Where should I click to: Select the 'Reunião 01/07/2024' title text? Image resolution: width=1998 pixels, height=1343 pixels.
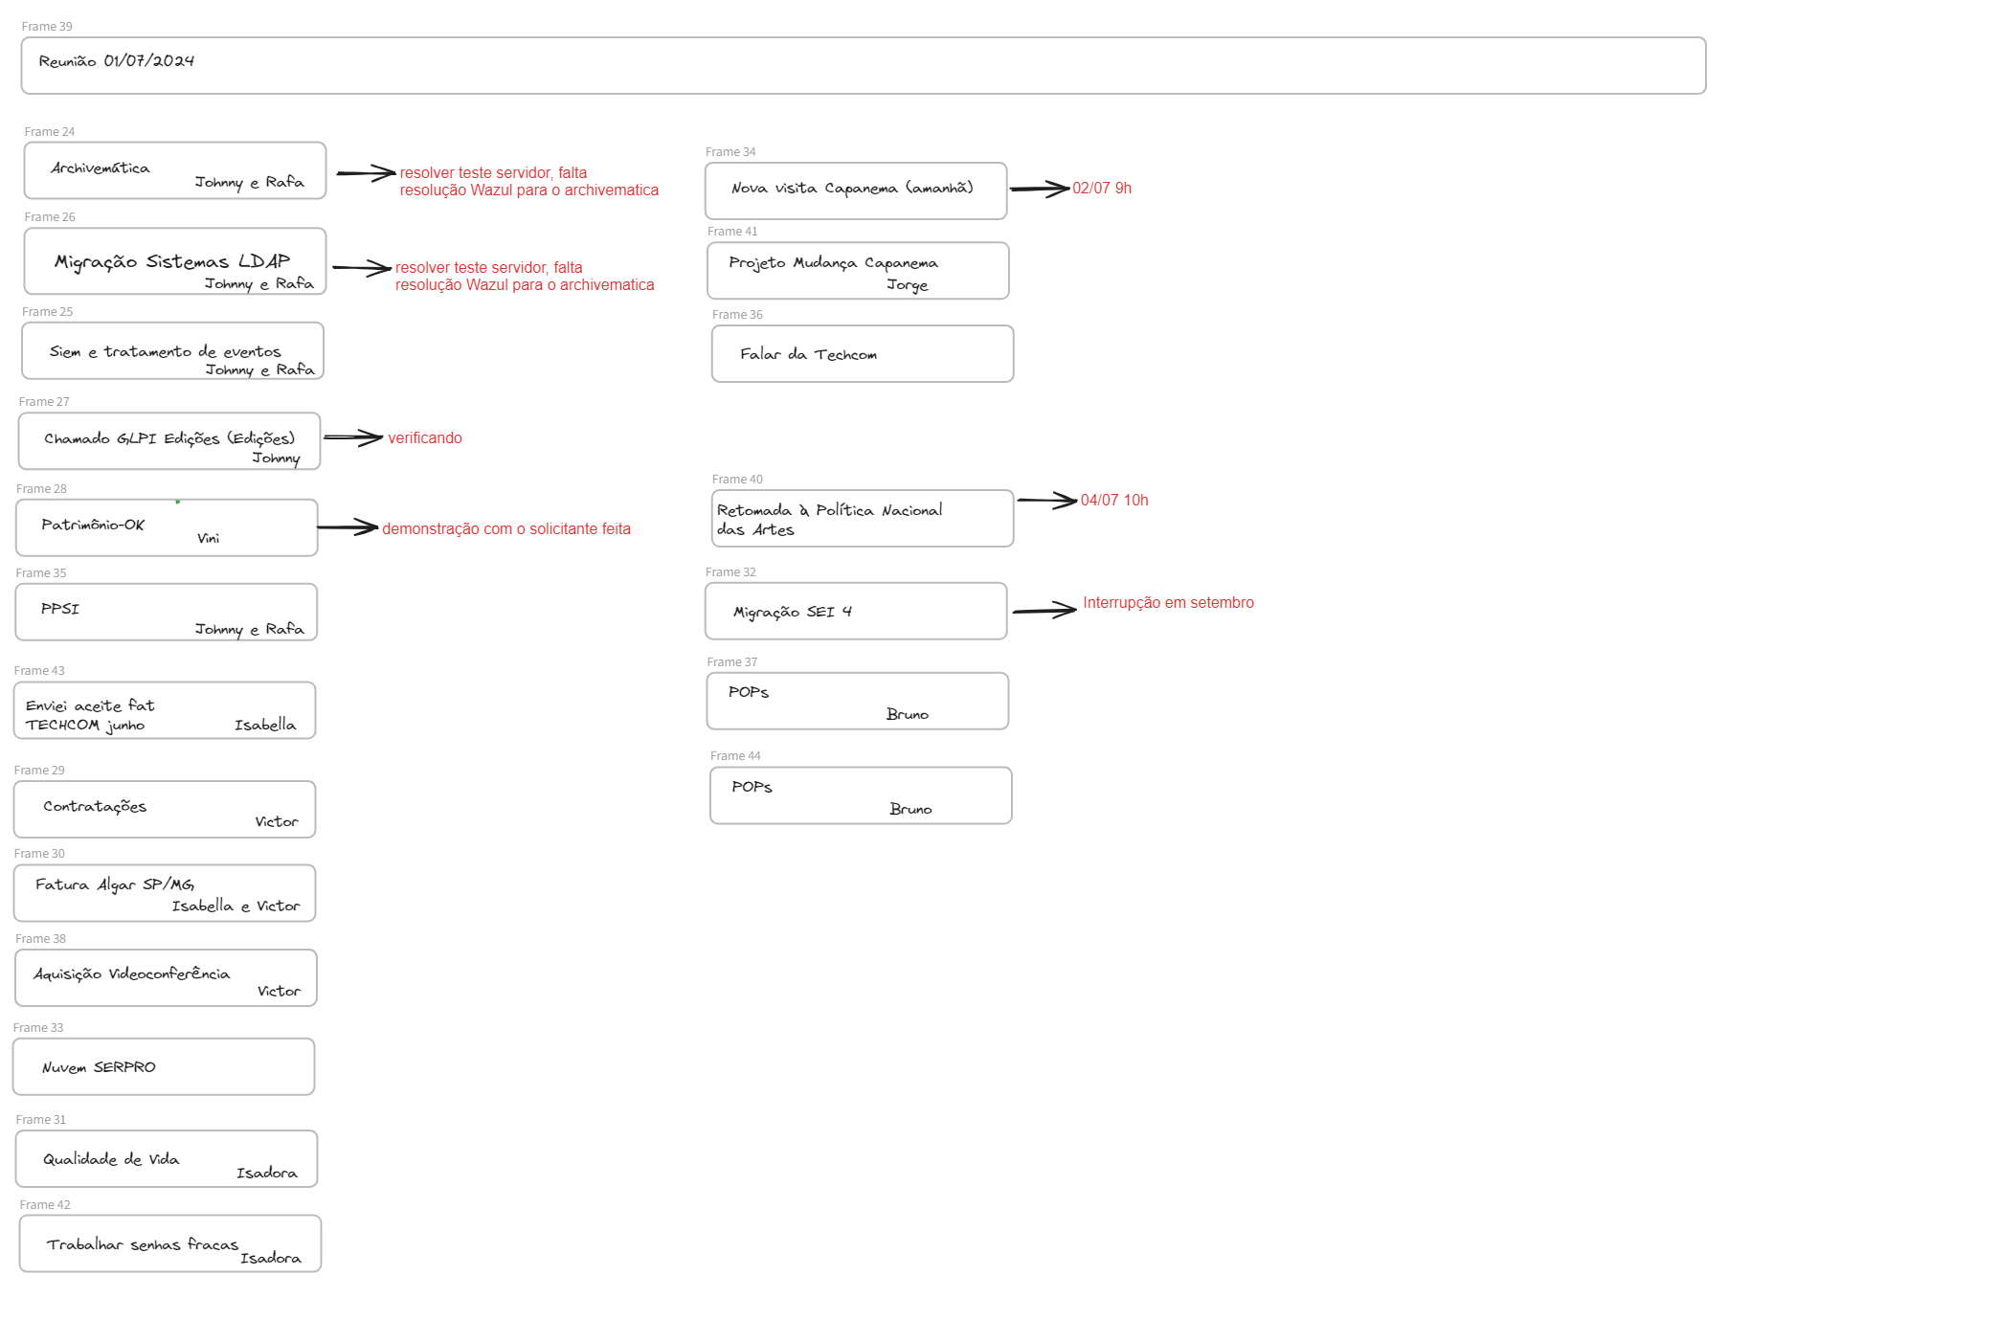116,61
